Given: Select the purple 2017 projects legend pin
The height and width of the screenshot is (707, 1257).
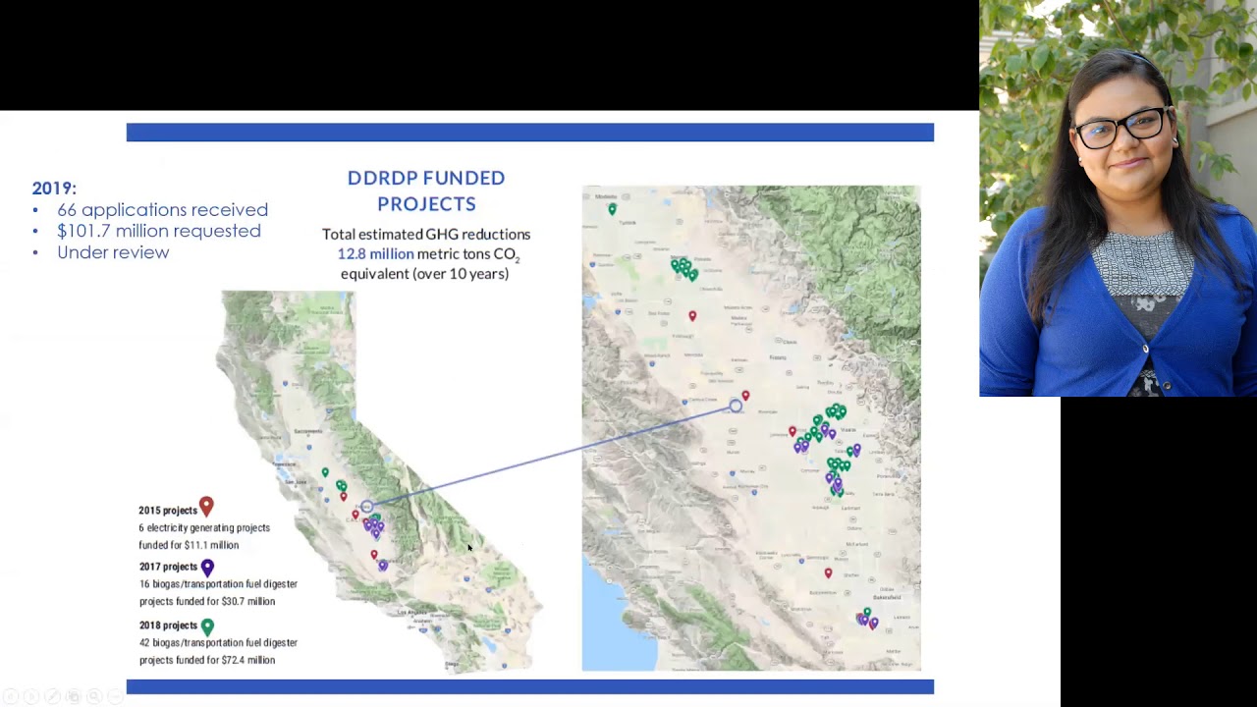Looking at the screenshot, I should point(207,567).
